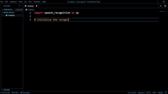Open Explorer more actions ellipsis
This screenshot has height=94, width=168.
(20, 6)
